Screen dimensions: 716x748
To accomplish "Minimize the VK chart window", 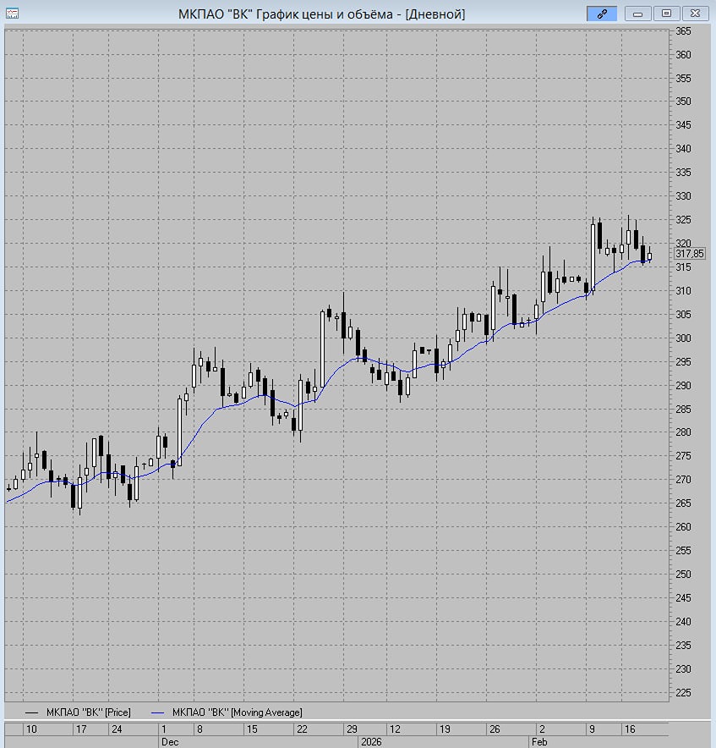I will click(638, 14).
